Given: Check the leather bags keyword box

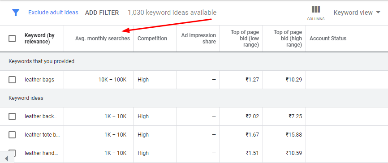Looking at the screenshot, I should click(12, 80).
